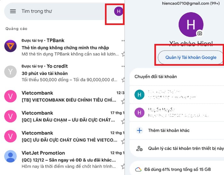This screenshot has height=175, width=224.
Task: Open options dots for Yo credit ad
Action: point(123,66)
